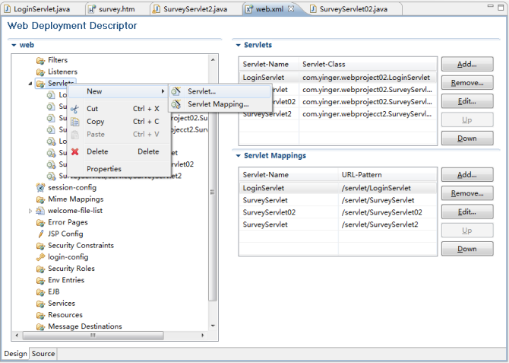Select /servlet/SurveyServlet02 mapping row
This screenshot has width=509, height=363.
click(x=338, y=212)
